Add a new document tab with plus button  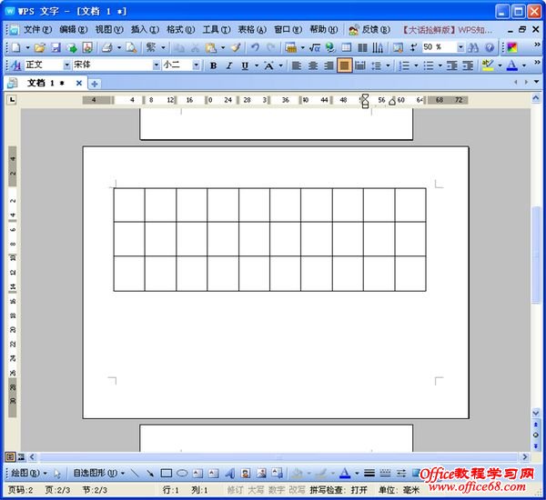coord(94,84)
